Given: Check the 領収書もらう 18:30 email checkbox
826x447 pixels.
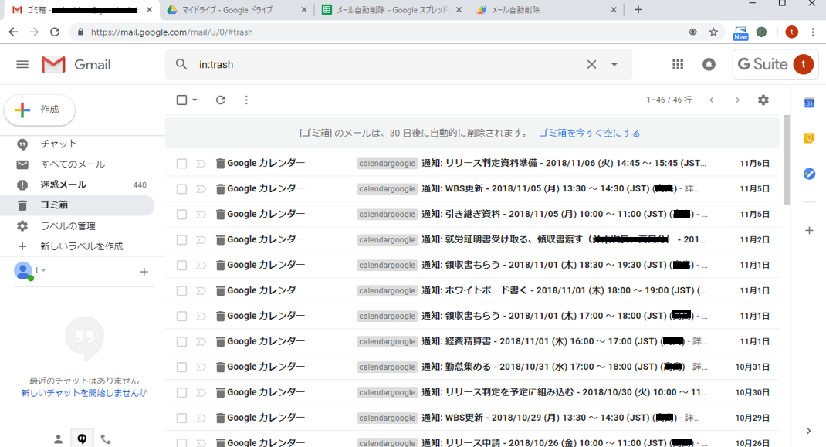Looking at the screenshot, I should (x=181, y=265).
